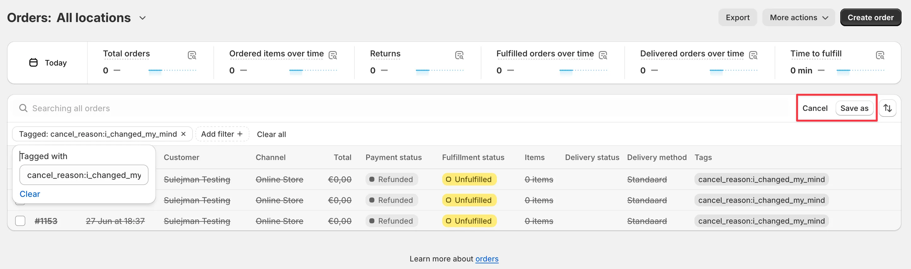Click the Create order button
This screenshot has width=911, height=269.
point(870,18)
